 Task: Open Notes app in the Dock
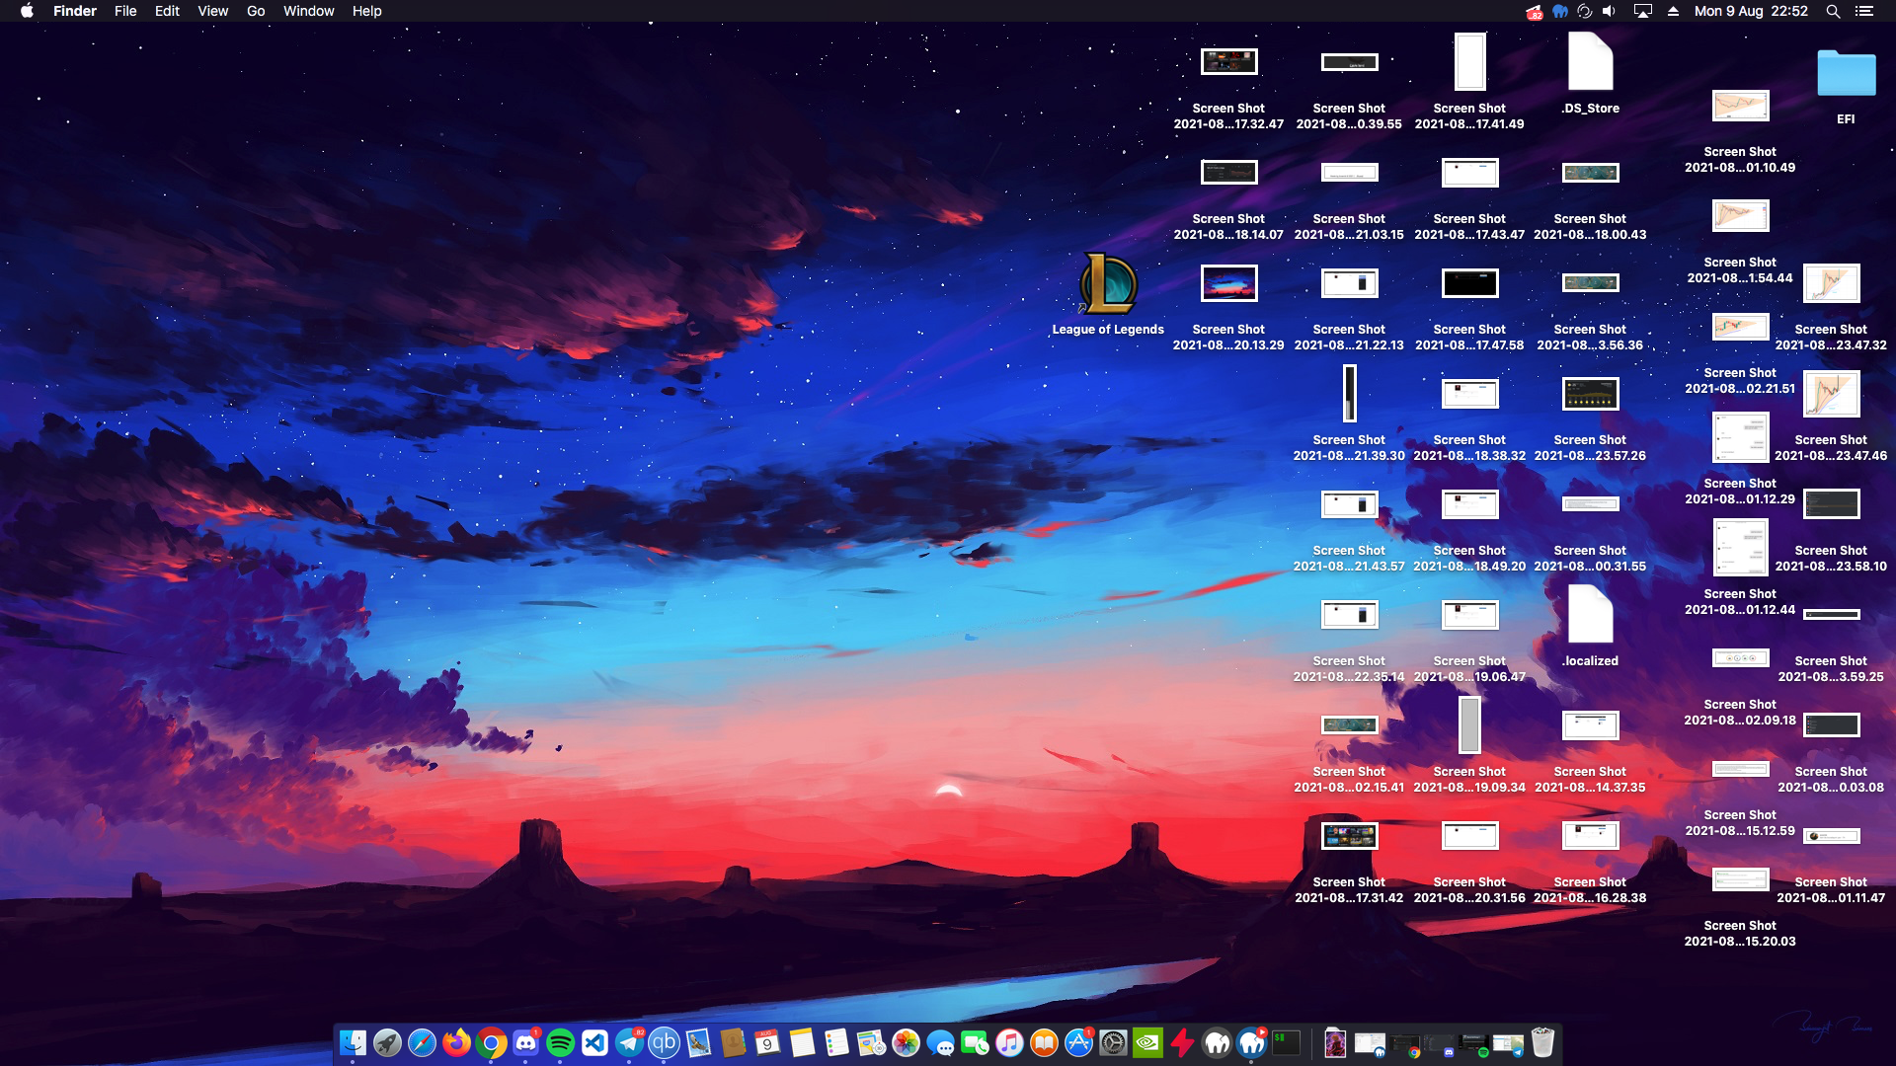pos(802,1042)
